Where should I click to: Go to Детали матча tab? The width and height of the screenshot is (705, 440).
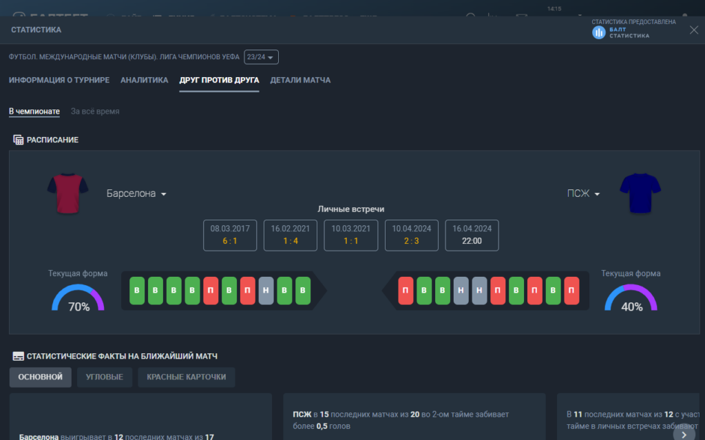300,80
